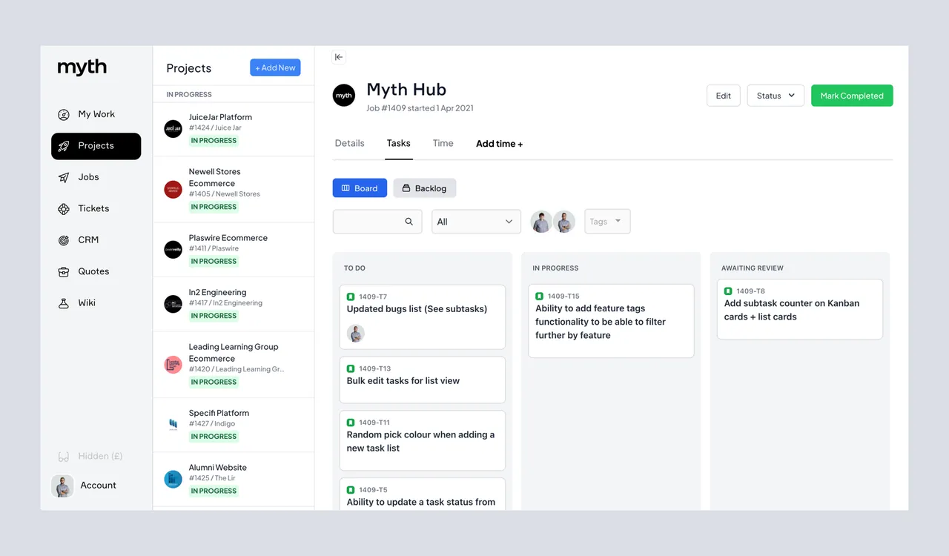
Task: Click the Account avatar photo
Action: [x=62, y=486]
